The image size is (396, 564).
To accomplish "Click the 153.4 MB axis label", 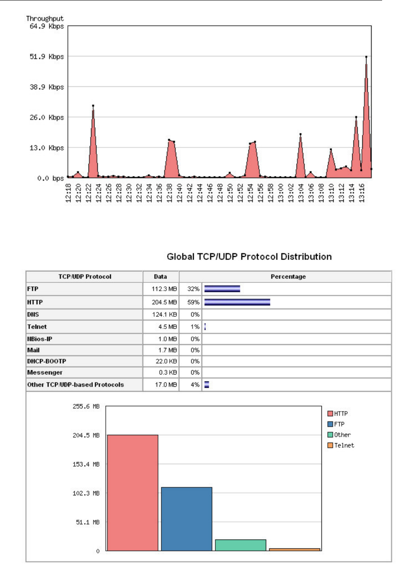I will click(x=86, y=464).
